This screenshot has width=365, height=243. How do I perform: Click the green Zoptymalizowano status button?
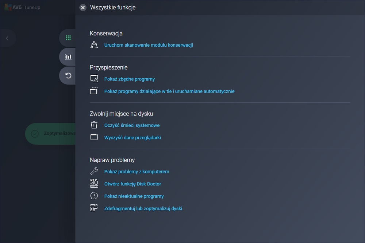50,134
